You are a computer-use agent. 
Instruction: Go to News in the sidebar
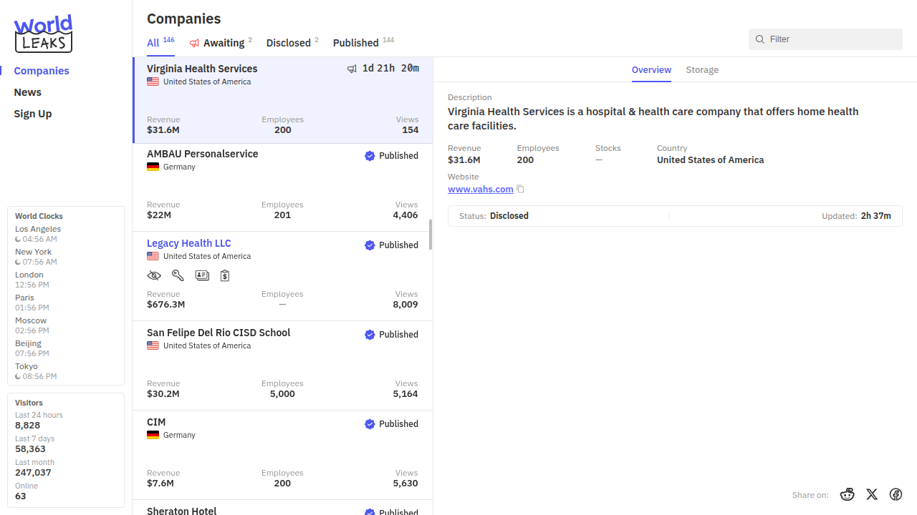(28, 92)
